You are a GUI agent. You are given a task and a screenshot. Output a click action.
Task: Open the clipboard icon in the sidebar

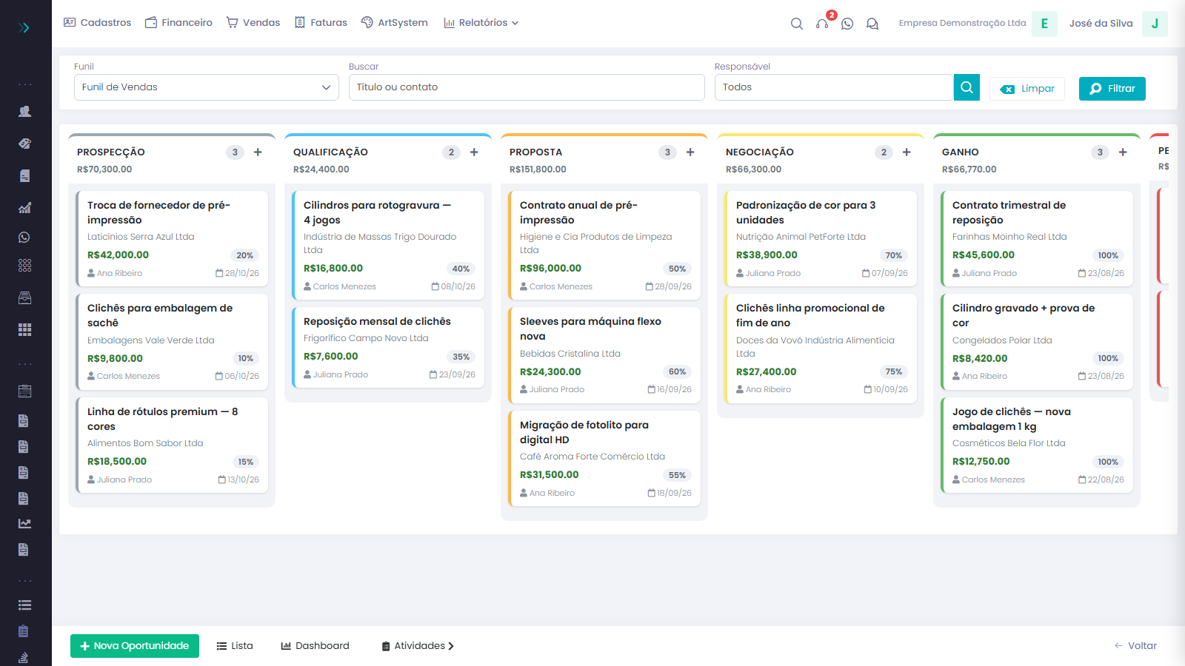click(x=24, y=631)
